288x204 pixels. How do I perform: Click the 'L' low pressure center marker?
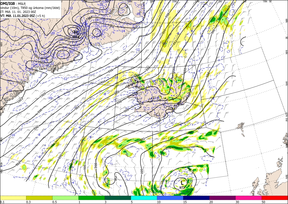[x=182, y=183]
